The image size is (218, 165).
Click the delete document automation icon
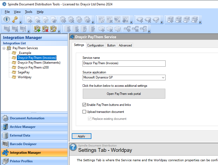pyautogui.click(x=37, y=20)
